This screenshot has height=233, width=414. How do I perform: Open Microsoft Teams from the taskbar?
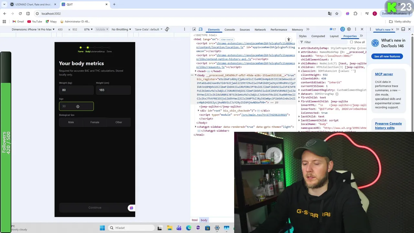click(x=179, y=228)
